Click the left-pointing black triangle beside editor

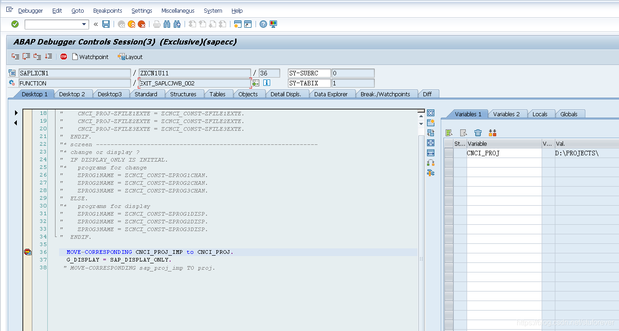coord(16,123)
